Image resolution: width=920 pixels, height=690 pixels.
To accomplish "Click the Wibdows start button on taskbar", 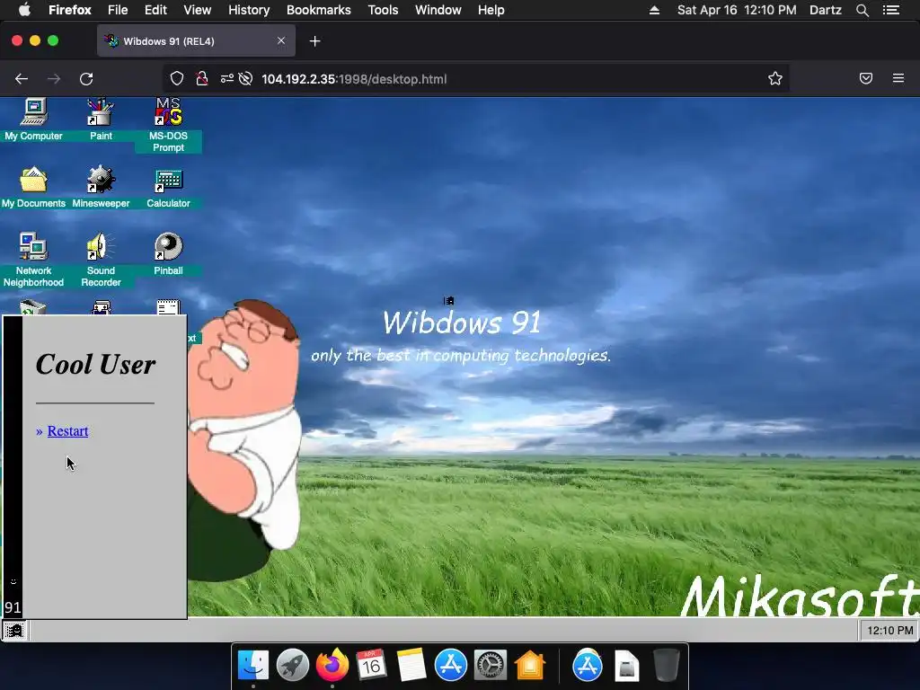I will point(14,630).
